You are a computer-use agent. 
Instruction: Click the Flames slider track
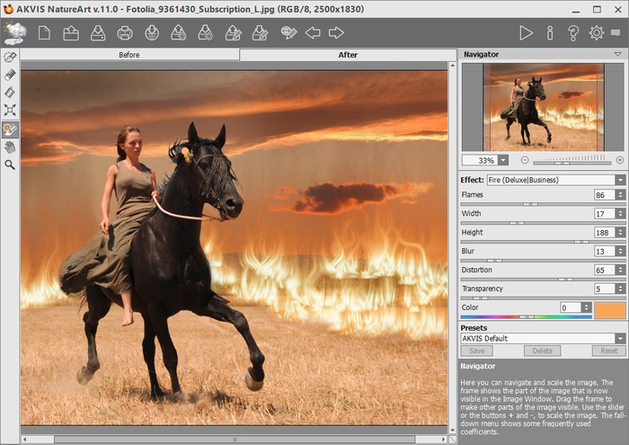(x=543, y=204)
